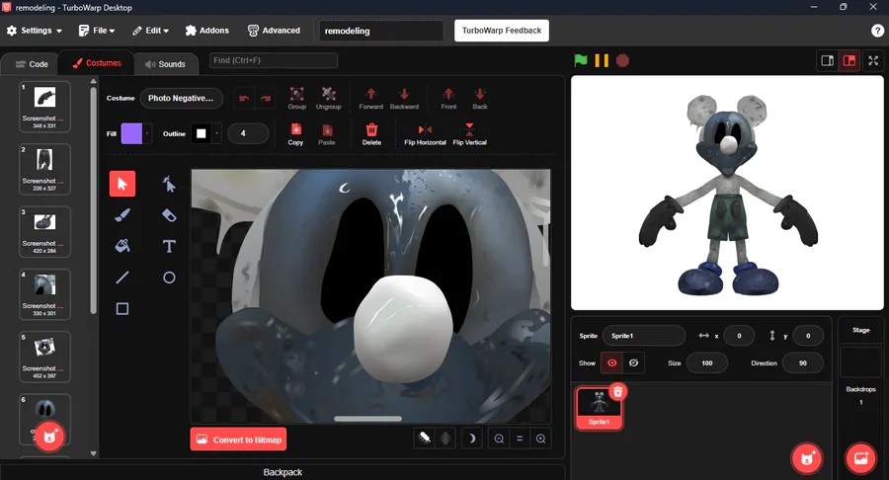Flip the costume horizontally

[425, 134]
